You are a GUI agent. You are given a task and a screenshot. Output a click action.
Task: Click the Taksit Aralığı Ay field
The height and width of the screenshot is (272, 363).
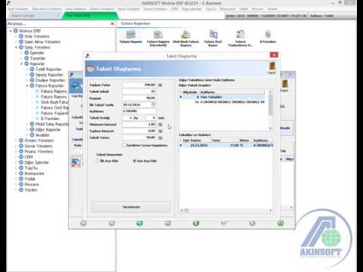127,118
